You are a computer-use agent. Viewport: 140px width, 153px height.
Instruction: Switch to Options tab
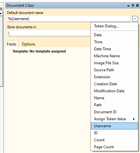28,44
